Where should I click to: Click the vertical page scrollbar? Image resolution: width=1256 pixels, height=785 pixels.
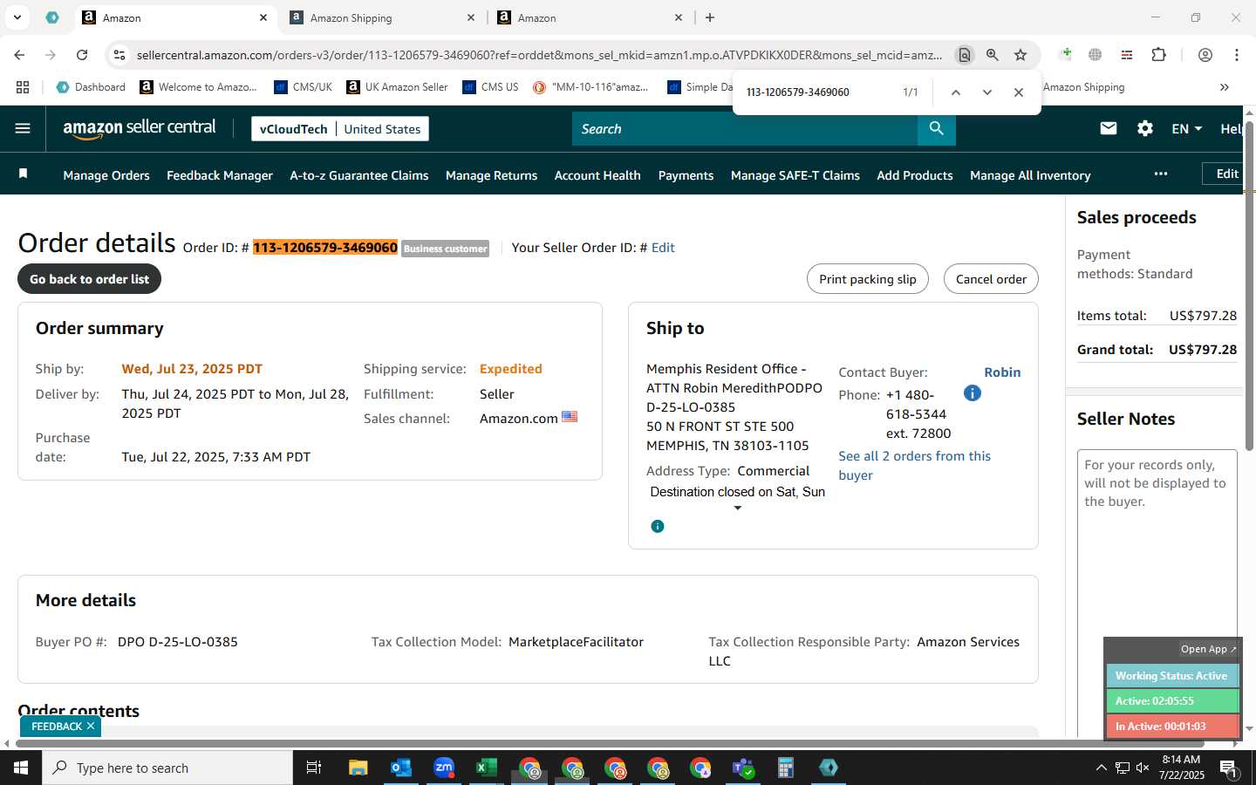[1249, 286]
